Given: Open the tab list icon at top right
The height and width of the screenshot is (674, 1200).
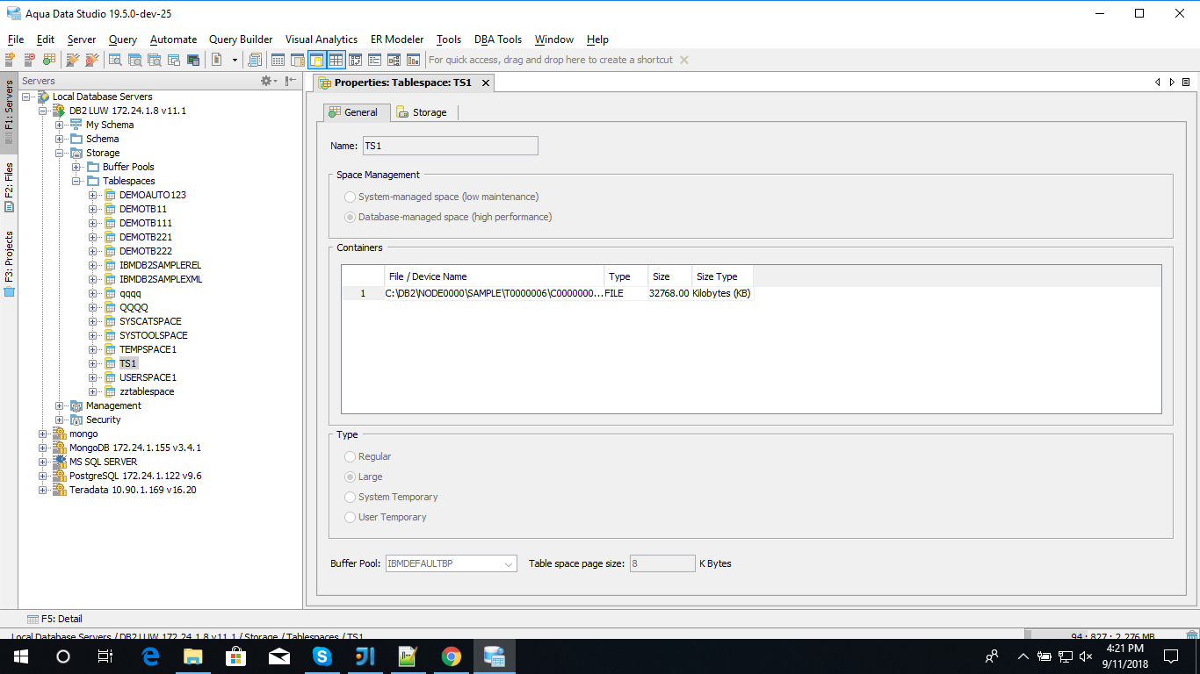Looking at the screenshot, I should coord(1186,82).
